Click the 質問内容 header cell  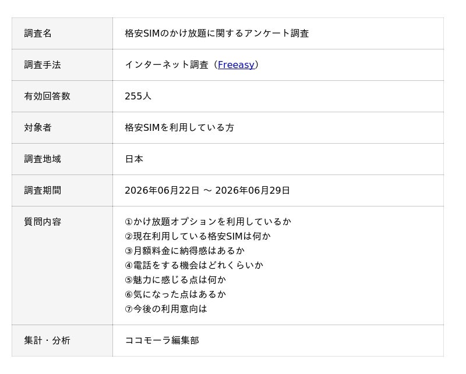[x=62, y=265]
